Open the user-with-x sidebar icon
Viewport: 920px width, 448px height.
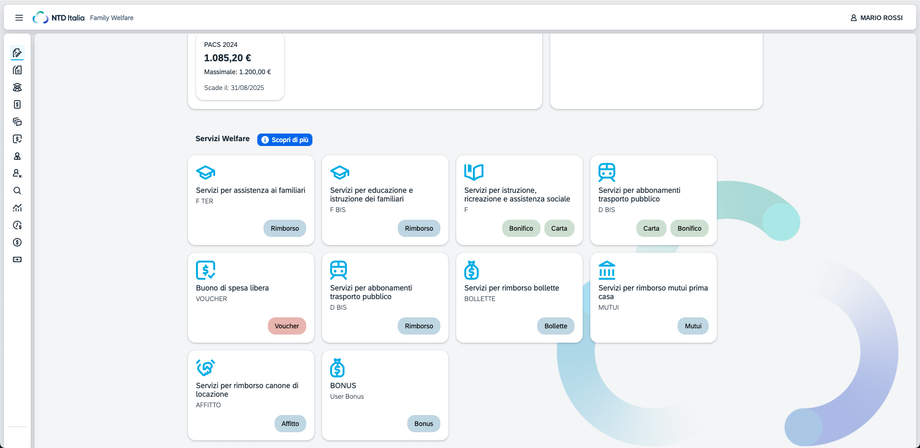point(17,173)
